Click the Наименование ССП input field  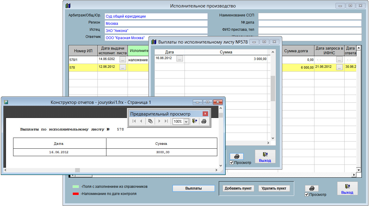(309, 16)
